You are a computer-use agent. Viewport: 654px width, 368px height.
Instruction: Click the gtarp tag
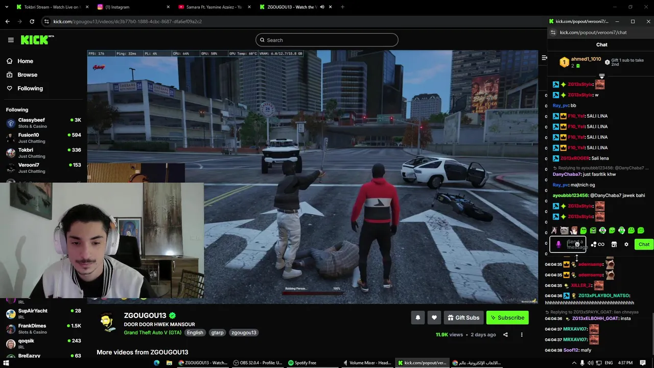(217, 333)
